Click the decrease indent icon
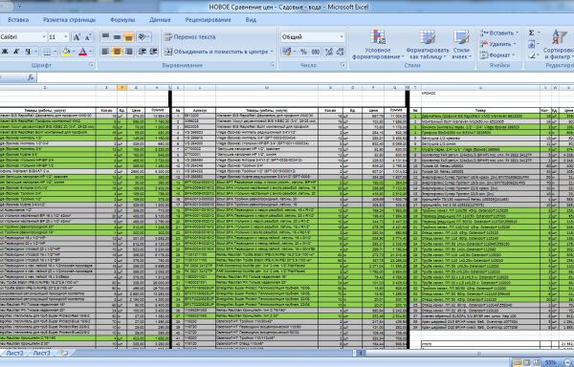The width and height of the screenshot is (574, 367). point(142,52)
